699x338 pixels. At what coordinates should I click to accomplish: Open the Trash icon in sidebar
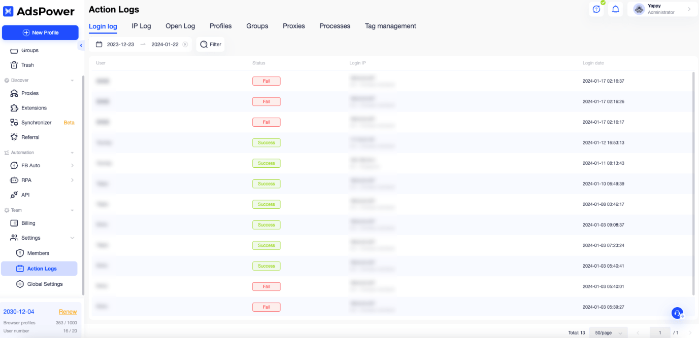[14, 65]
